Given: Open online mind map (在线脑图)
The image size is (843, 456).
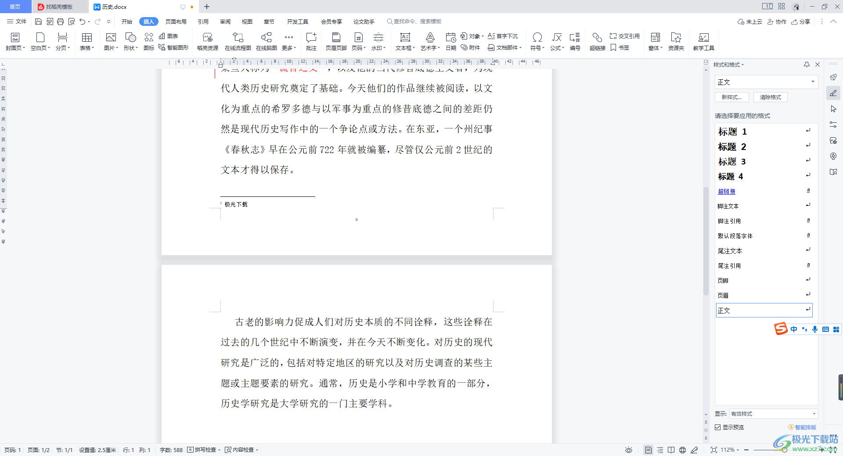Looking at the screenshot, I should tap(267, 42).
